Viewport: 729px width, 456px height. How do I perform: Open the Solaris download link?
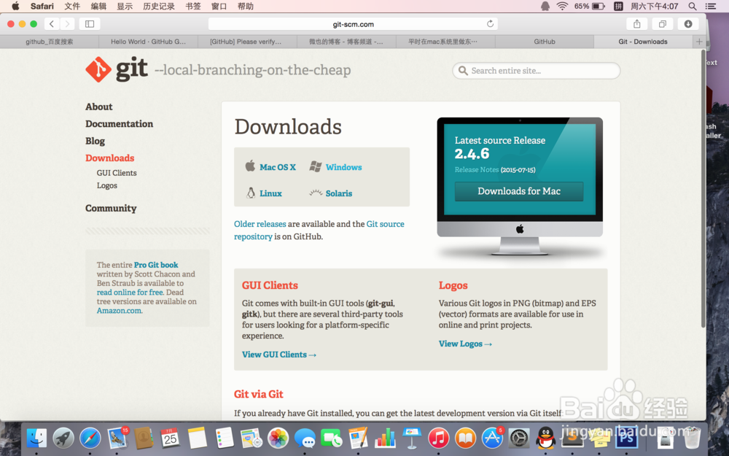click(x=339, y=193)
